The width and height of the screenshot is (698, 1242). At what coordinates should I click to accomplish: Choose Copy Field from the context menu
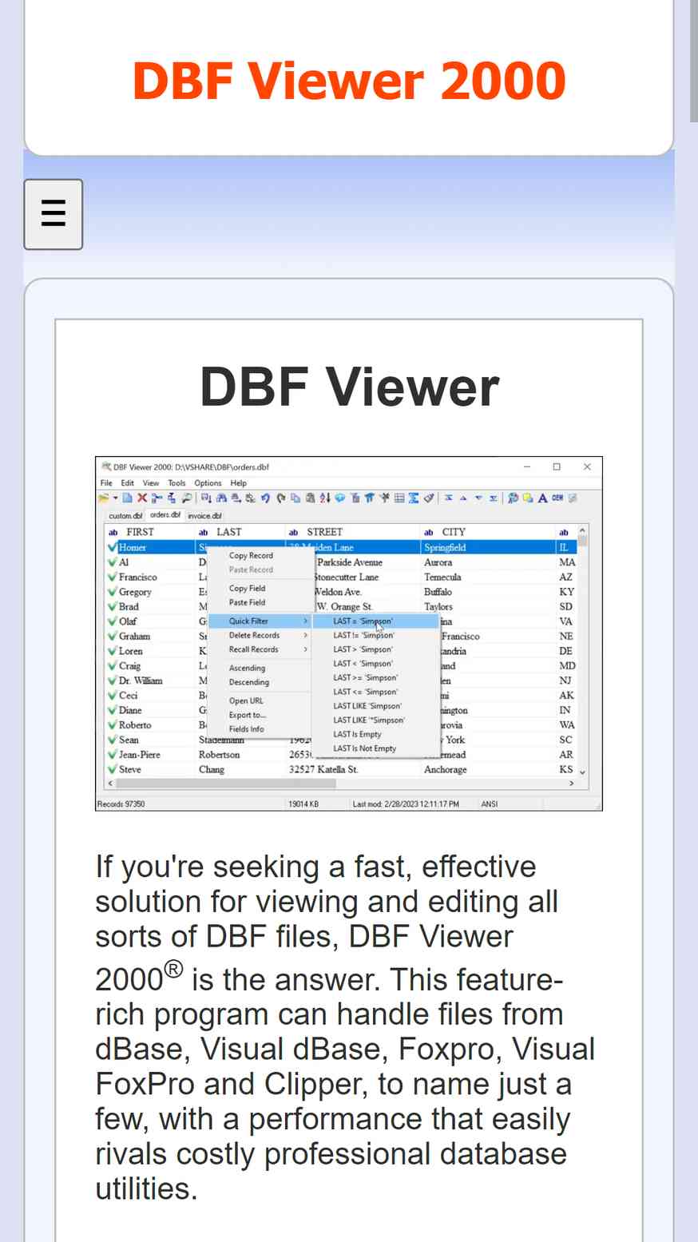[x=247, y=589]
